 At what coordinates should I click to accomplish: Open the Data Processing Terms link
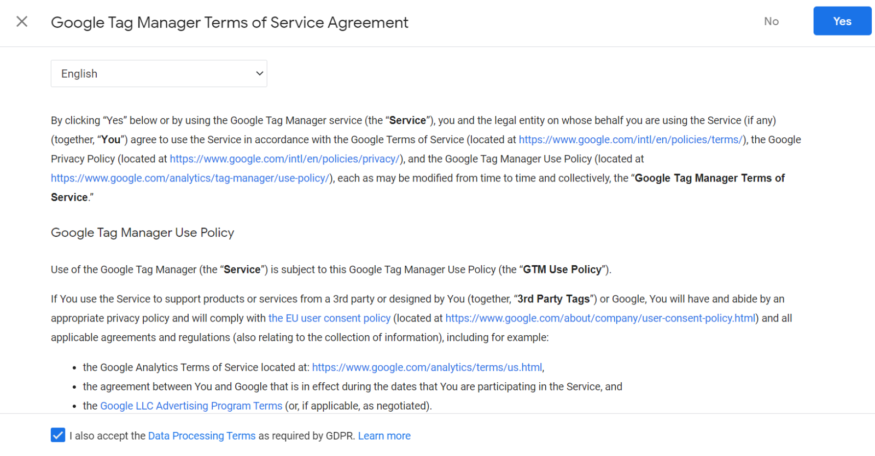202,436
